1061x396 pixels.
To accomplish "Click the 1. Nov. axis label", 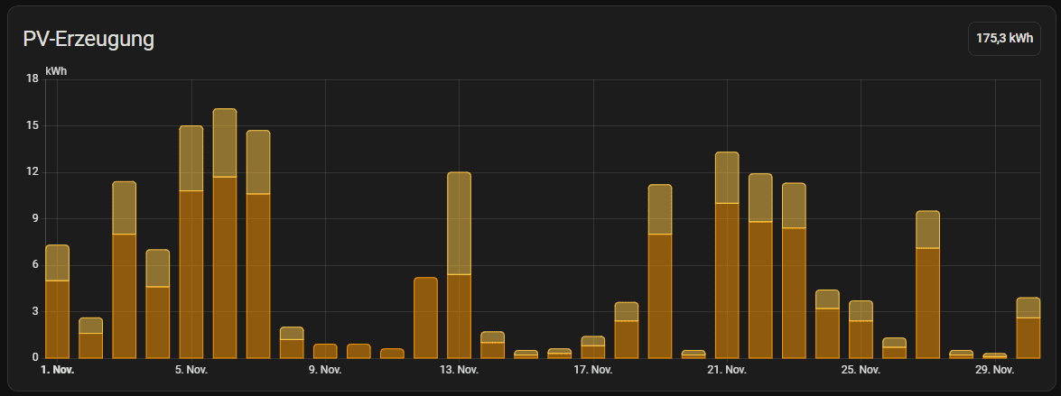I will pos(57,371).
